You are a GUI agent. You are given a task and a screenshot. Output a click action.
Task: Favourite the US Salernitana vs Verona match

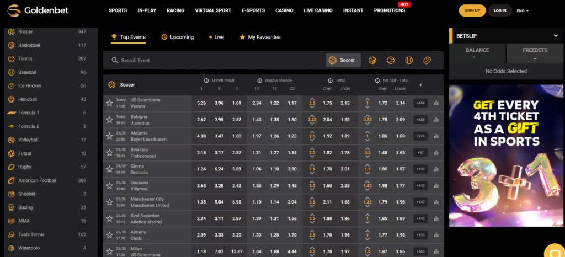[110, 103]
